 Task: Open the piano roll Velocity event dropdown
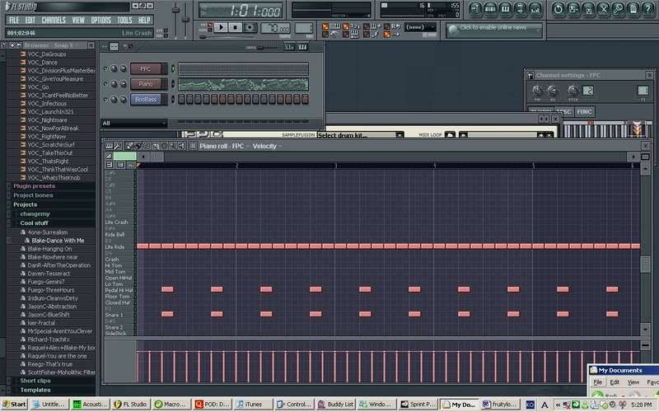coord(267,146)
